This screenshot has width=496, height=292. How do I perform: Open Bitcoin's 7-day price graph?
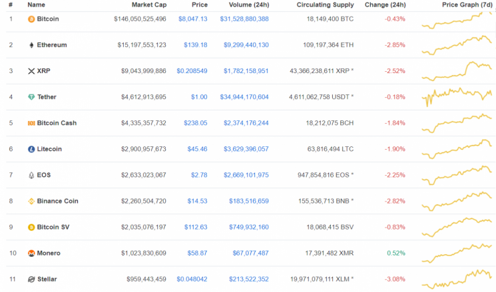pyautogui.click(x=457, y=20)
